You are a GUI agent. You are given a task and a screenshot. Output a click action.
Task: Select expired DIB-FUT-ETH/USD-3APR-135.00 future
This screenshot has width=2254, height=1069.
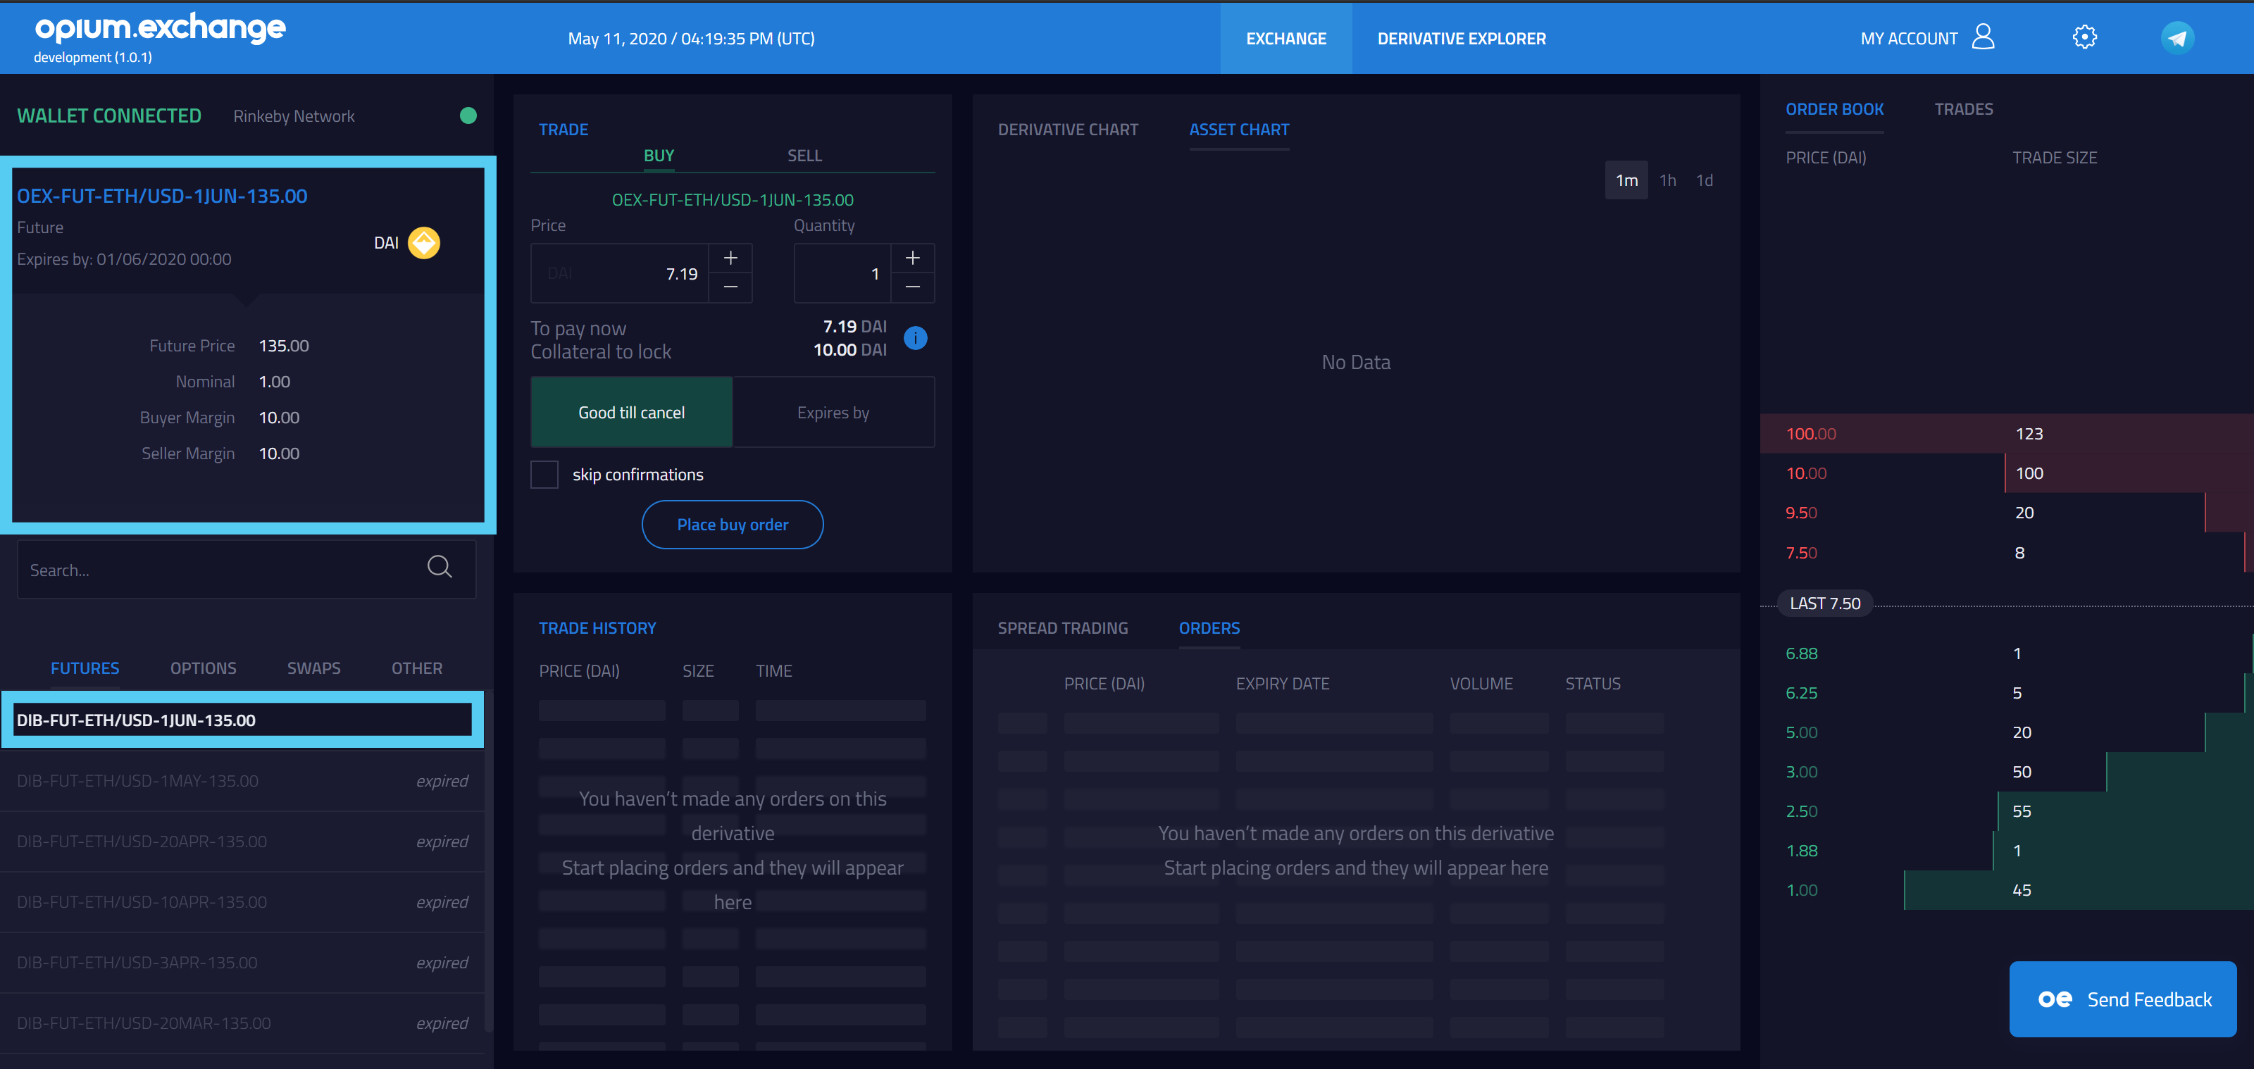(x=242, y=962)
